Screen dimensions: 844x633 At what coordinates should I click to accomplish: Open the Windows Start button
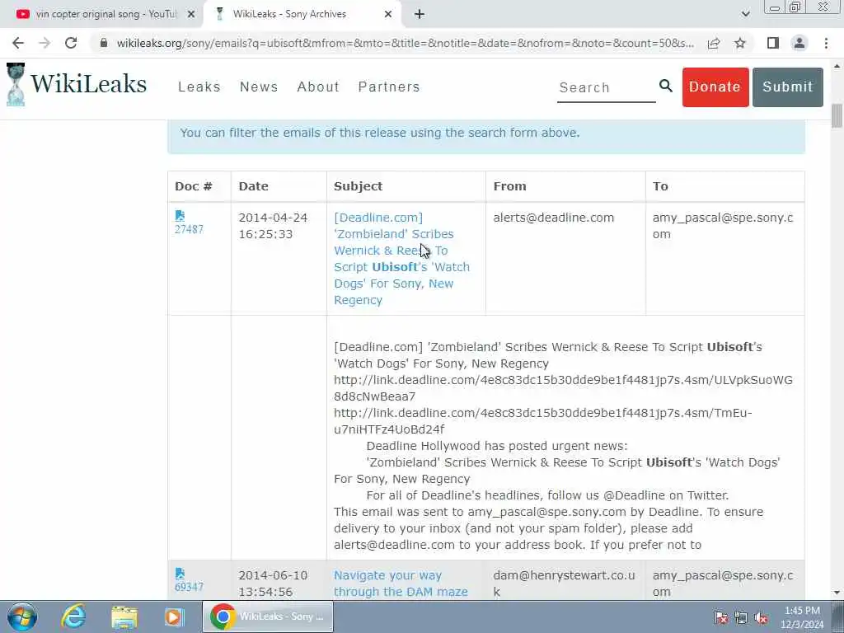[22, 617]
